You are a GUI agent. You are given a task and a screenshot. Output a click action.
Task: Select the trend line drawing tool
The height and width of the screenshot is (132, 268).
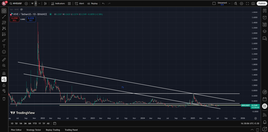[4, 17]
